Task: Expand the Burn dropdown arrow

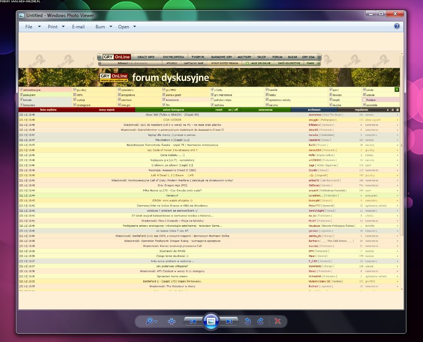Action: coord(111,26)
